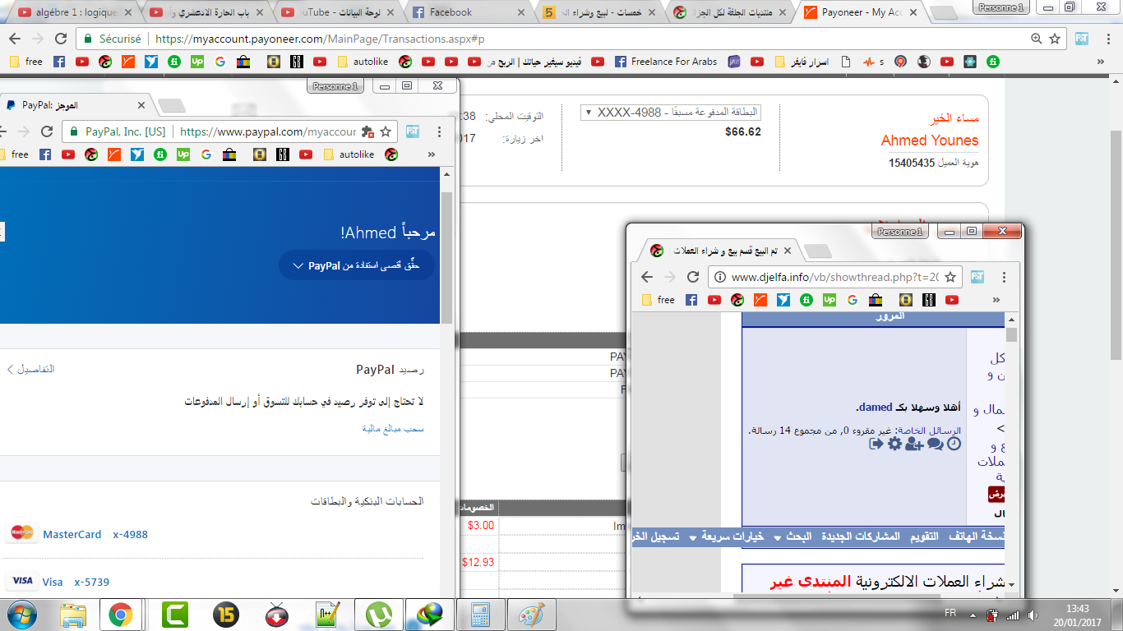Open Fiverr bookmark in PayPal window

coord(160,154)
